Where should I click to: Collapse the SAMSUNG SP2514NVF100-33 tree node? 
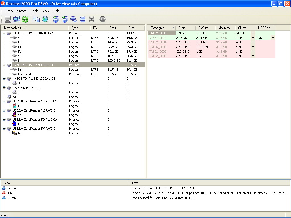pyautogui.click(x=4, y=65)
